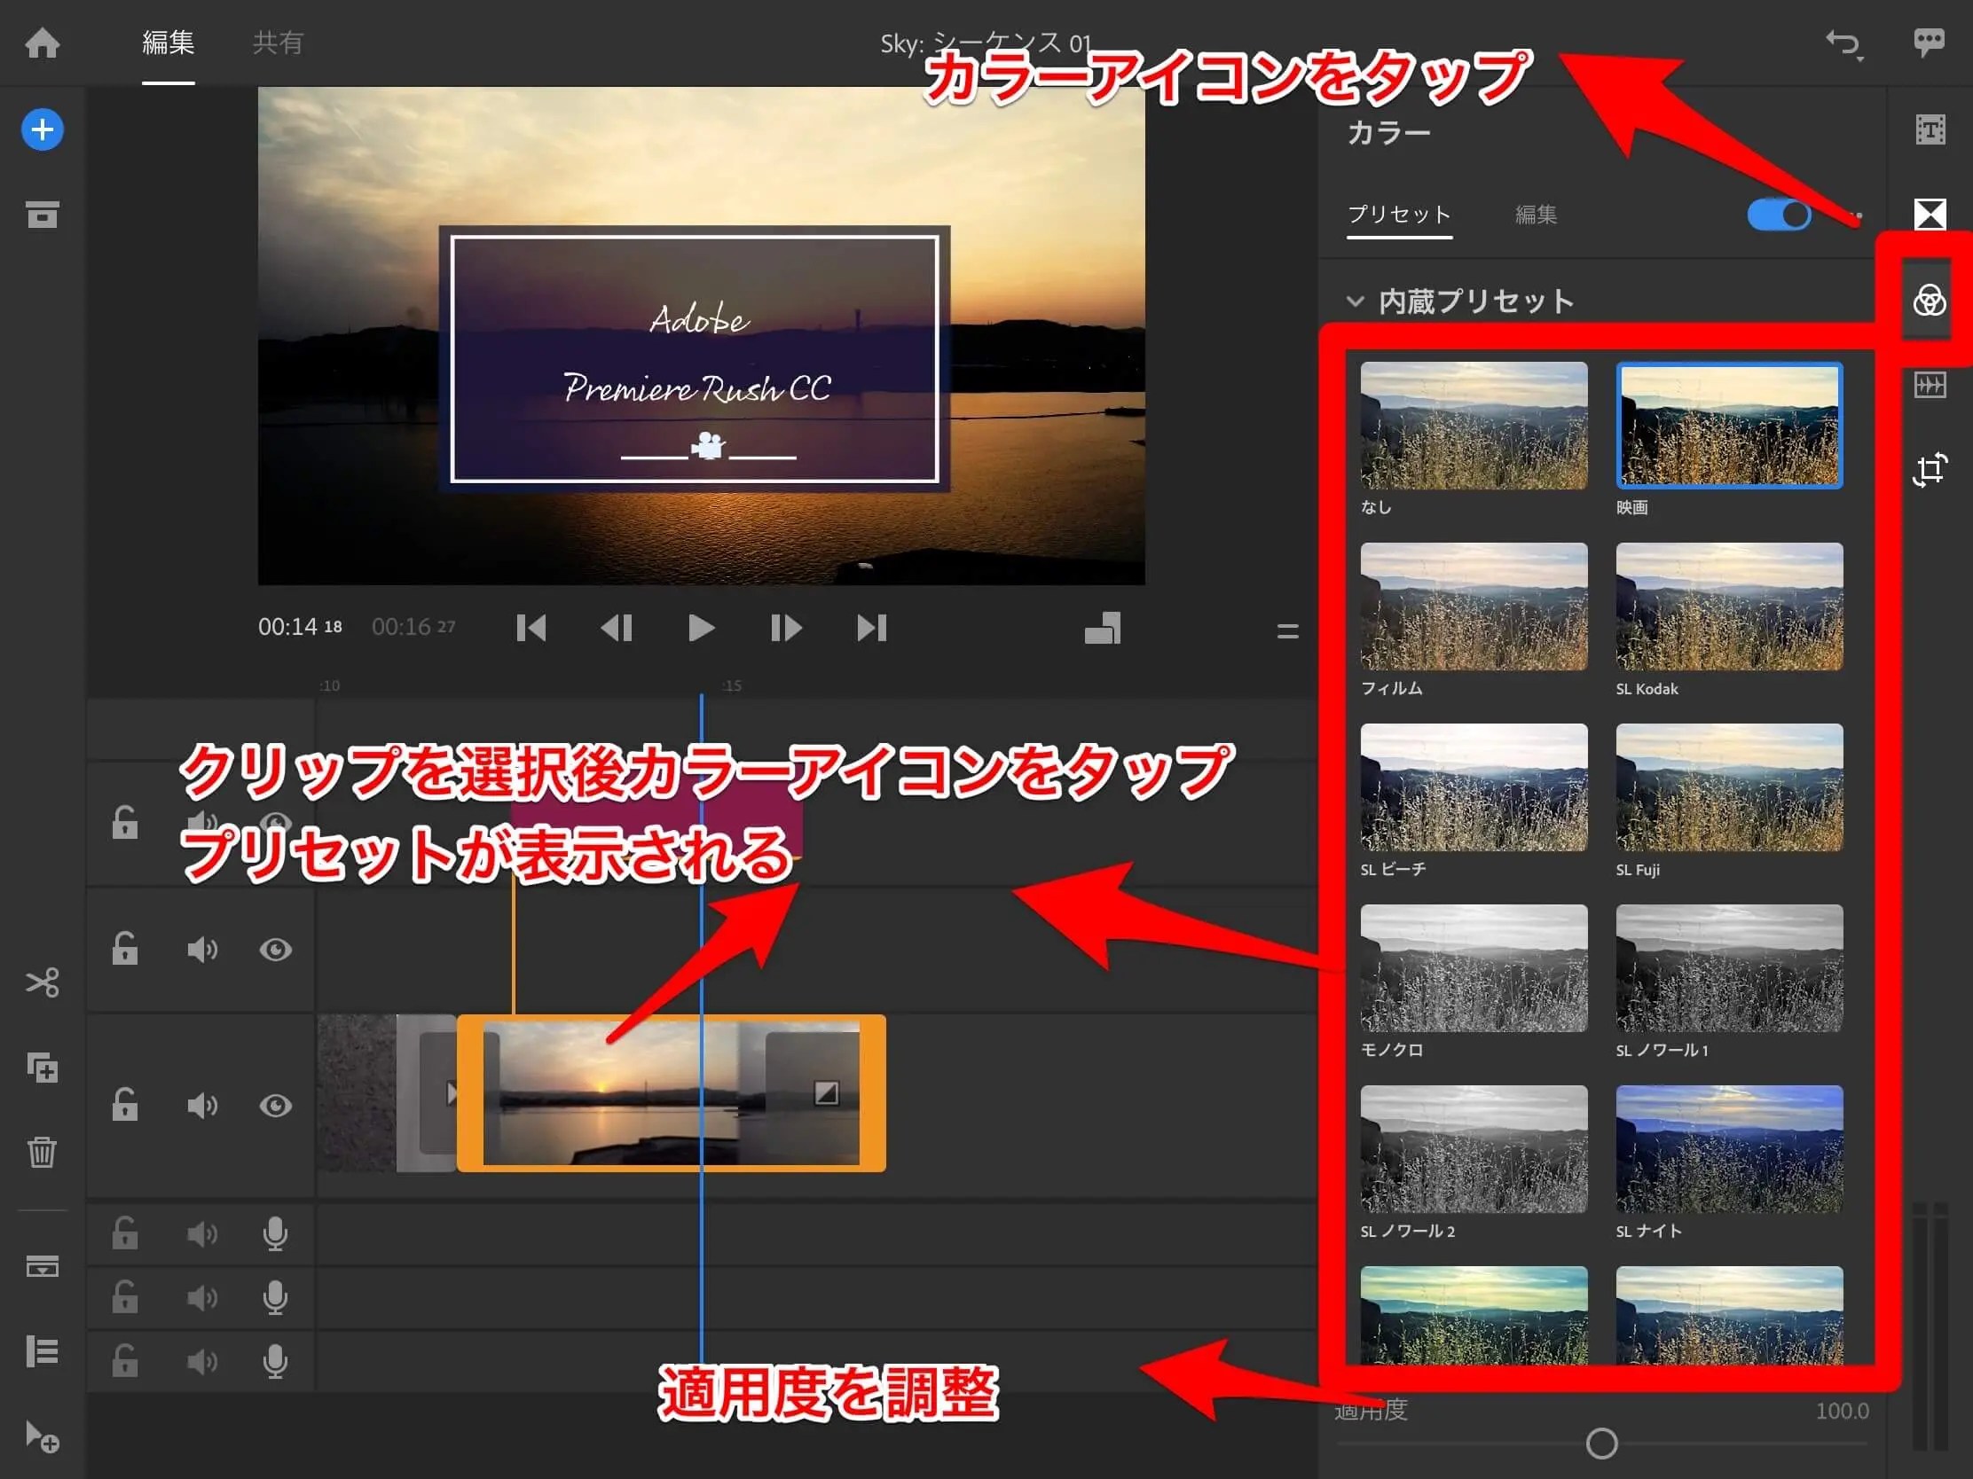Open the Transitions panel
The image size is (1973, 1479).
coord(1931,214)
